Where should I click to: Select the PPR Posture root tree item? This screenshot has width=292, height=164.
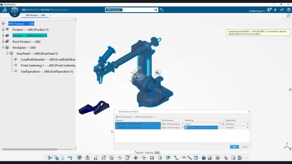tap(21, 24)
